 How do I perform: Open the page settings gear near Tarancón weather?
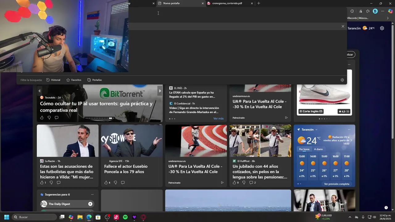click(x=382, y=28)
